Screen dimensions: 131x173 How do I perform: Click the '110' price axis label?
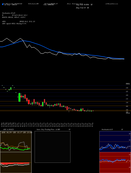(127, 102)
